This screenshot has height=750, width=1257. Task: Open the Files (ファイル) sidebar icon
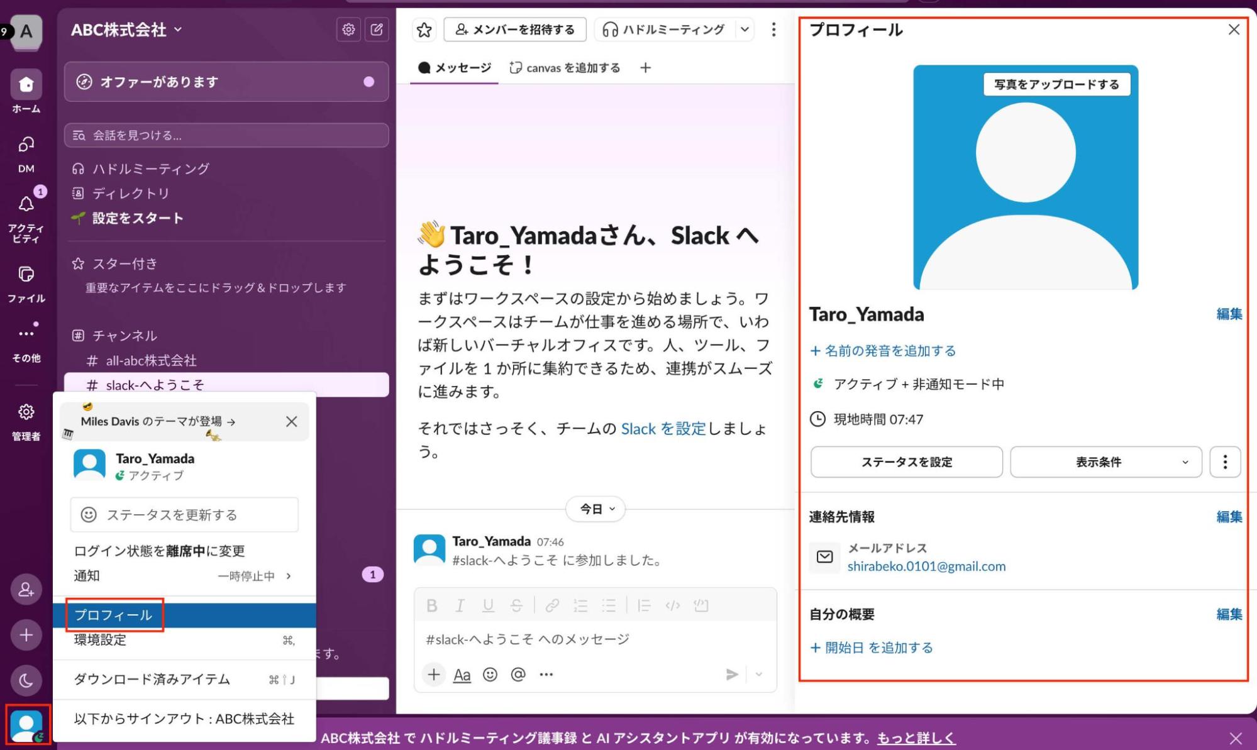point(26,275)
